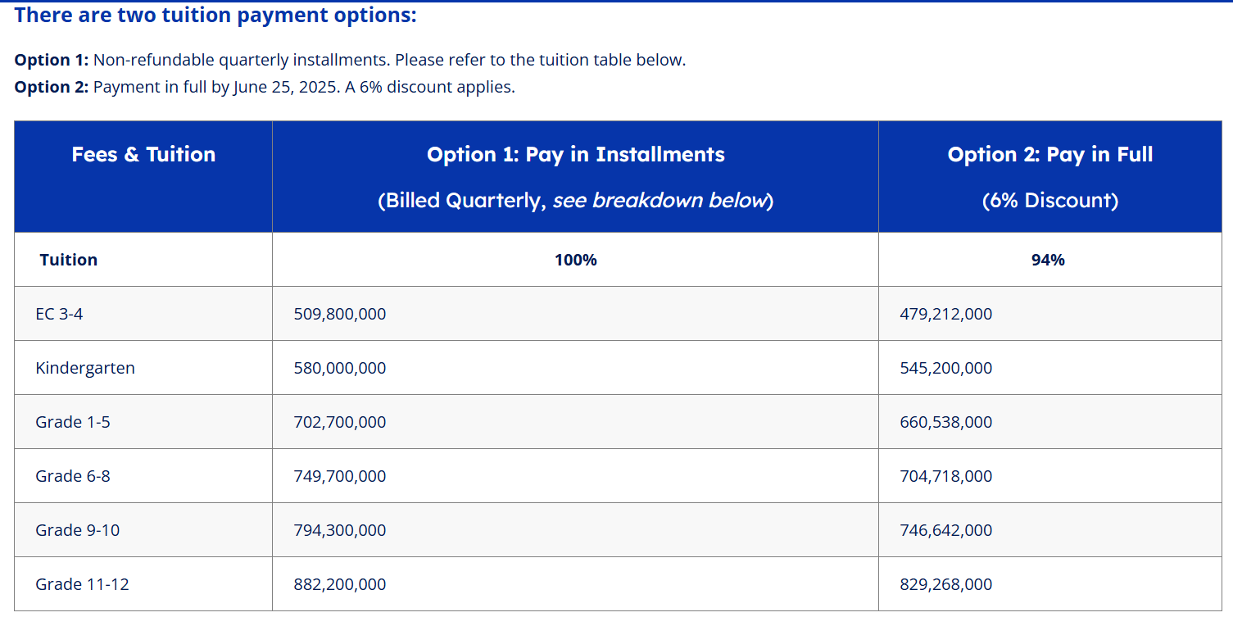Click the "(6% Discount)" header subtitle

click(x=1049, y=201)
